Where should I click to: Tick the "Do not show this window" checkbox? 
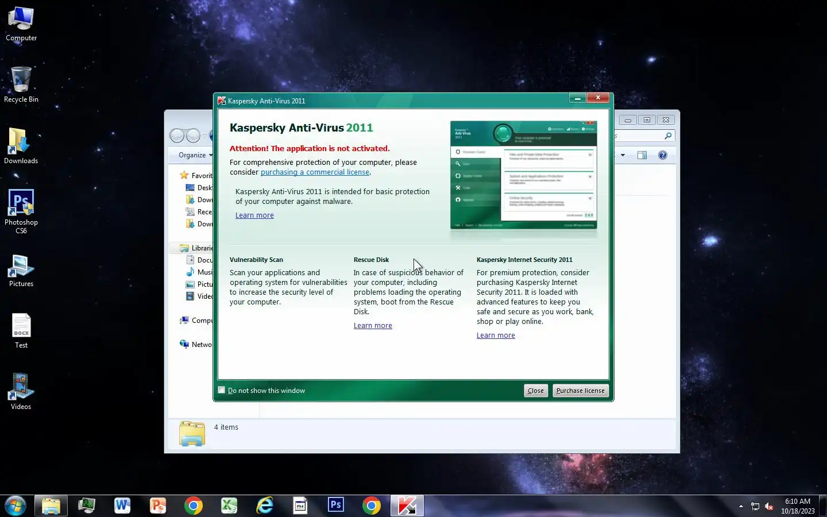(x=222, y=390)
